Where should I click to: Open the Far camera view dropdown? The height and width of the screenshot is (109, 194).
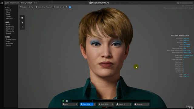click(x=31, y=7)
